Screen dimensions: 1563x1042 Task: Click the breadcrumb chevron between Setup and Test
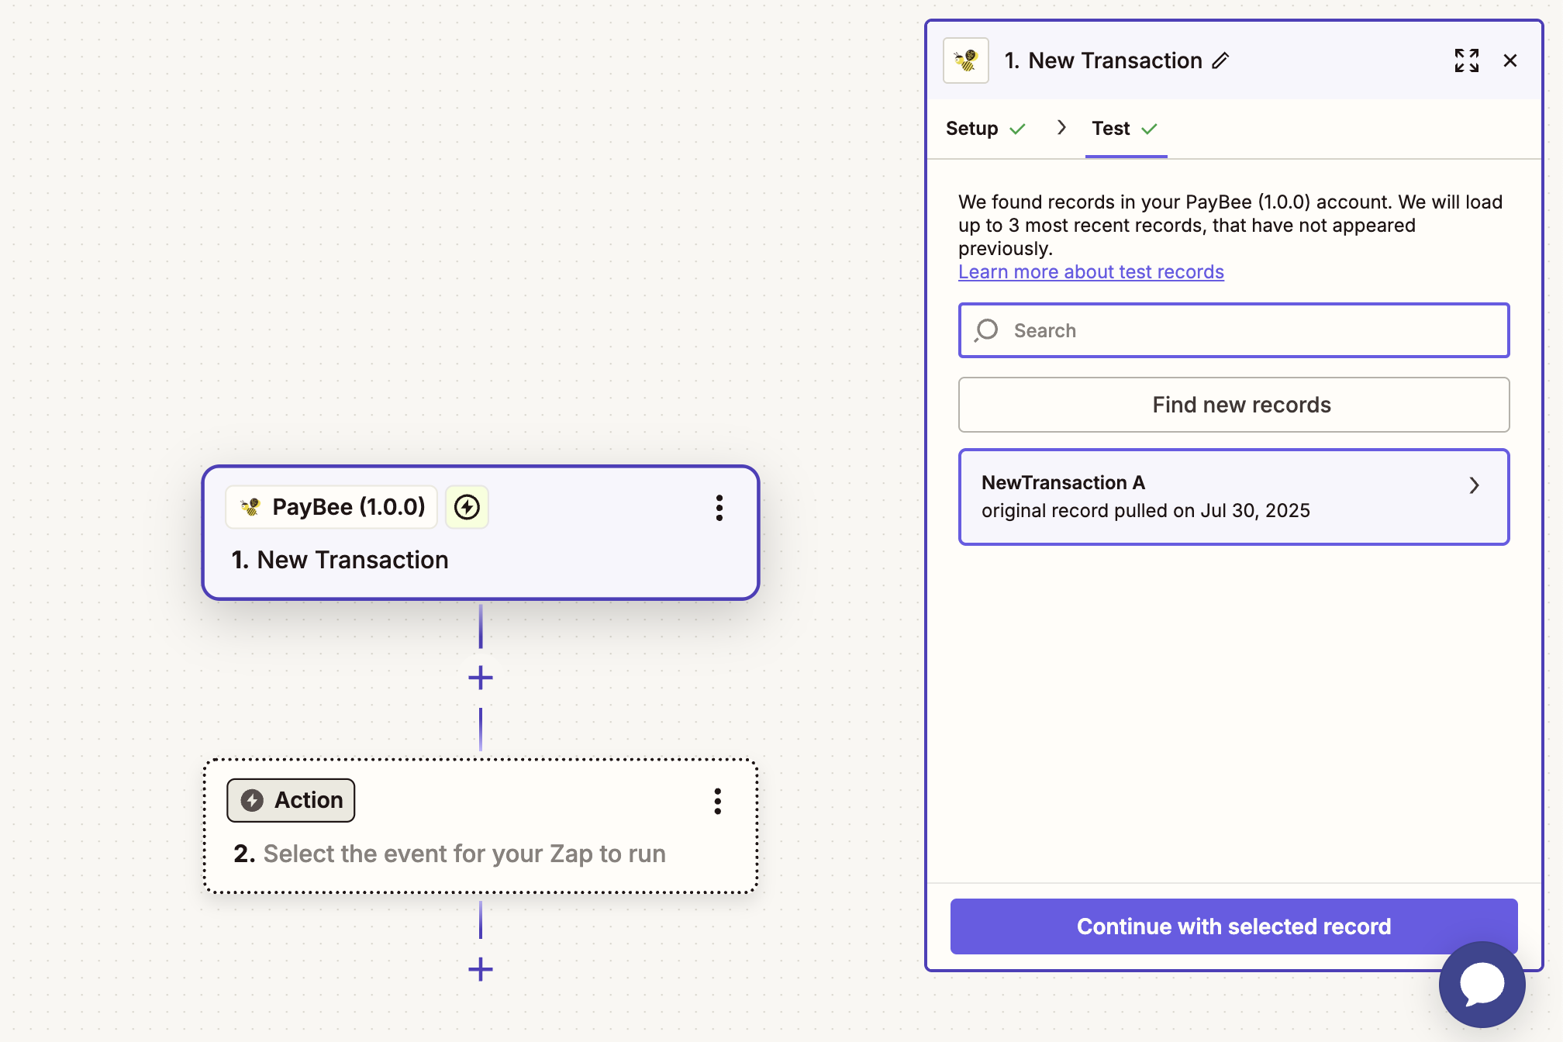(x=1061, y=128)
